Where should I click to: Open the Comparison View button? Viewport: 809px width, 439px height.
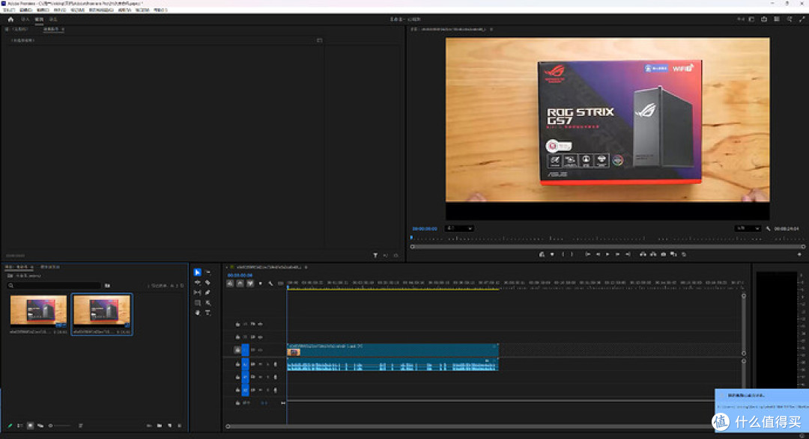(x=674, y=254)
